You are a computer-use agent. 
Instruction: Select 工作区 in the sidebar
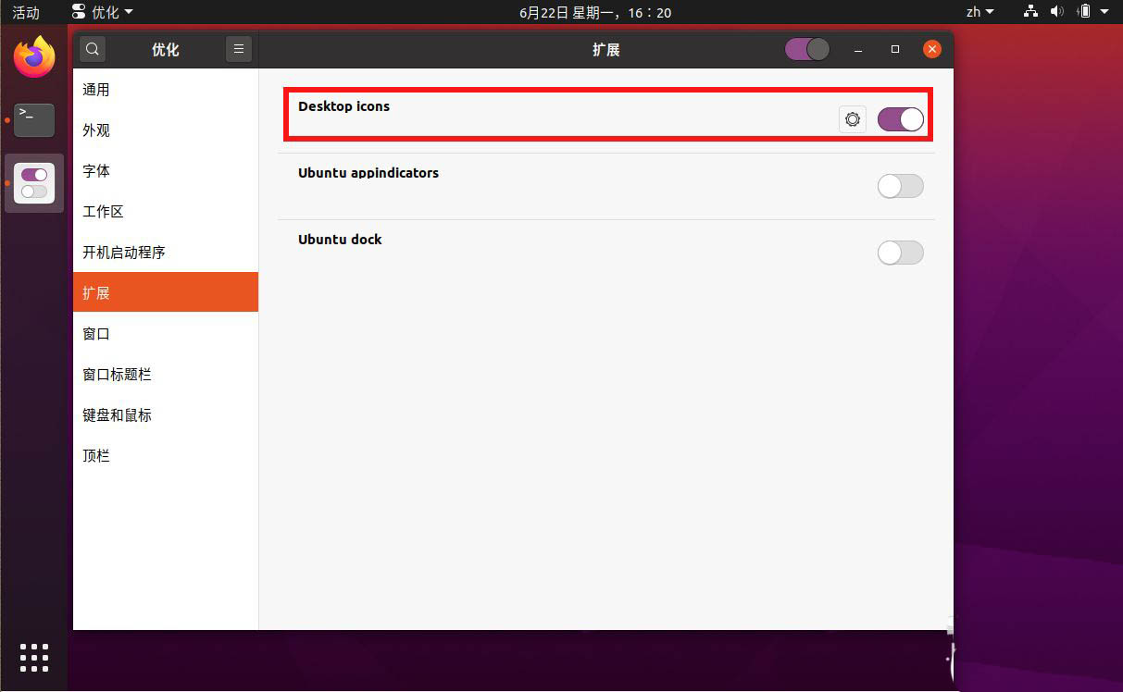(x=166, y=212)
